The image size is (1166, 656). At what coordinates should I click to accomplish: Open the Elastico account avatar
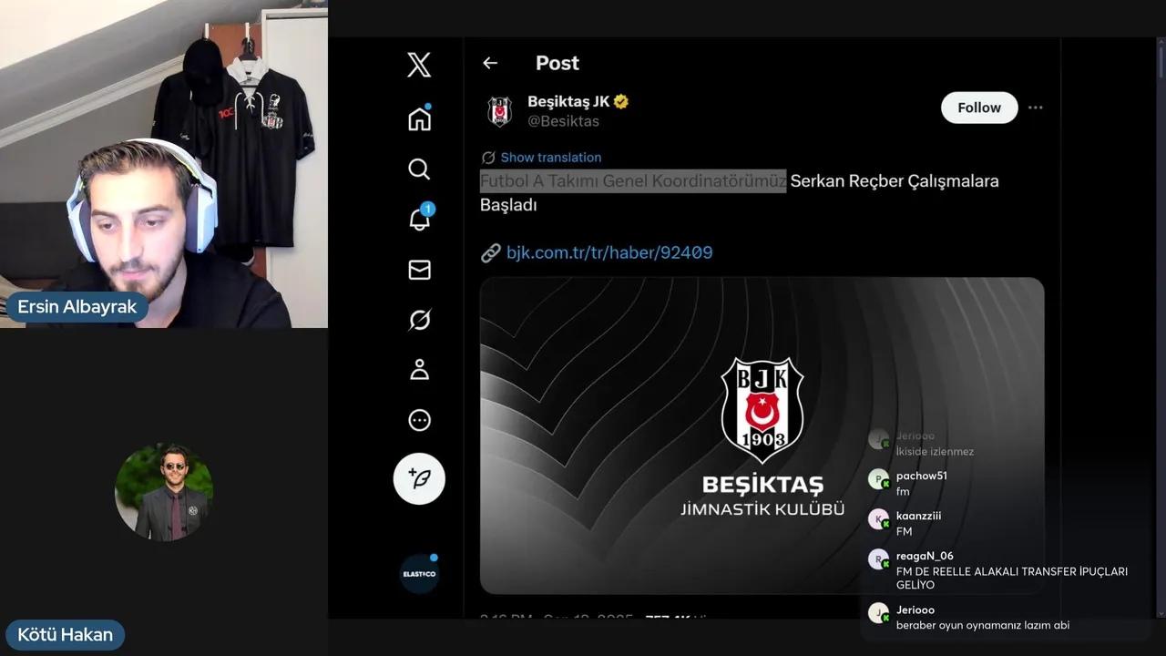420,574
